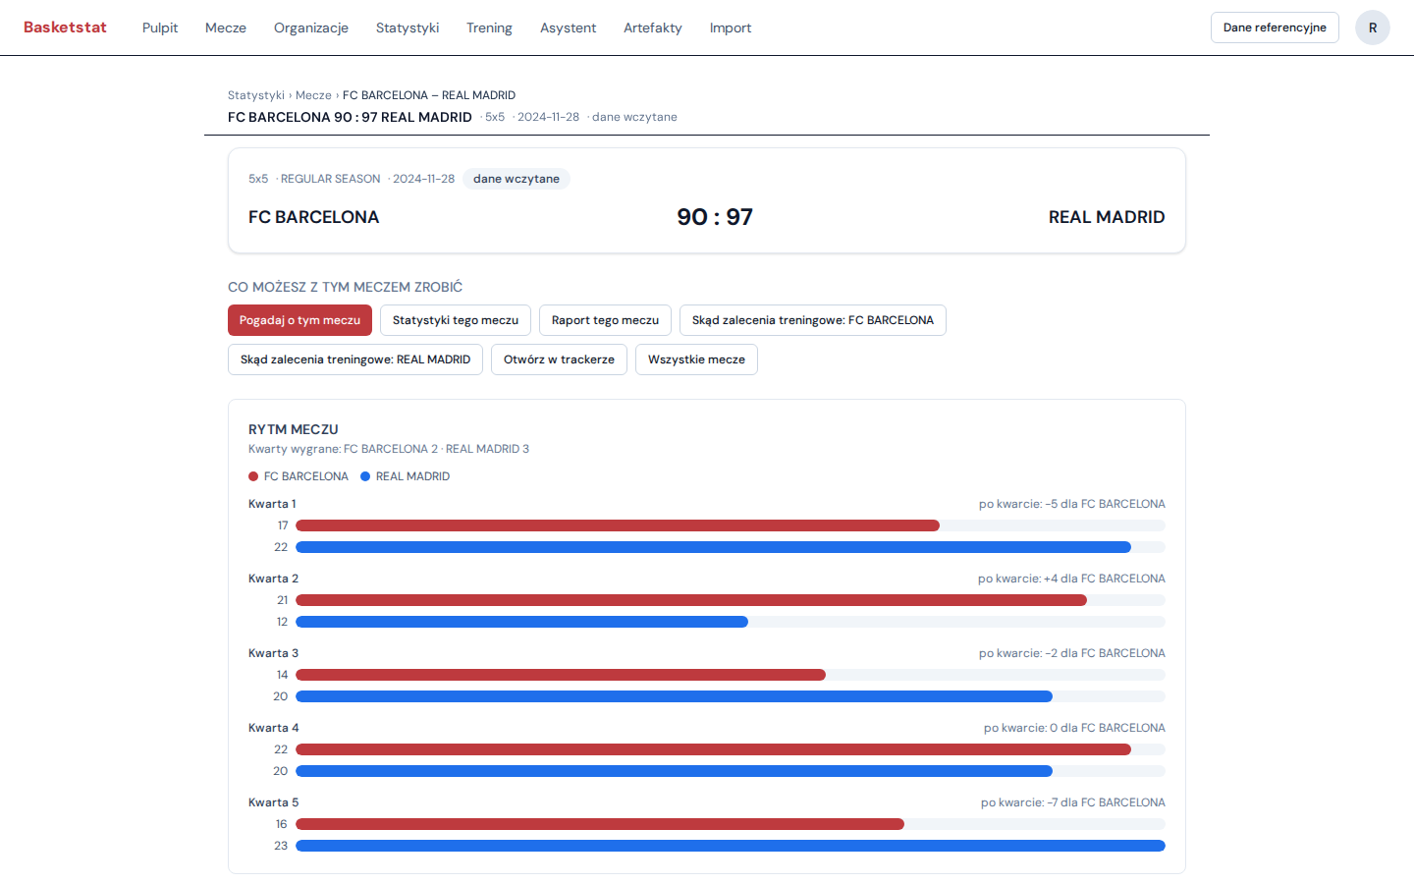Click Otwórz w trackerze
Image resolution: width=1414 pixels, height=884 pixels.
pyautogui.click(x=559, y=359)
